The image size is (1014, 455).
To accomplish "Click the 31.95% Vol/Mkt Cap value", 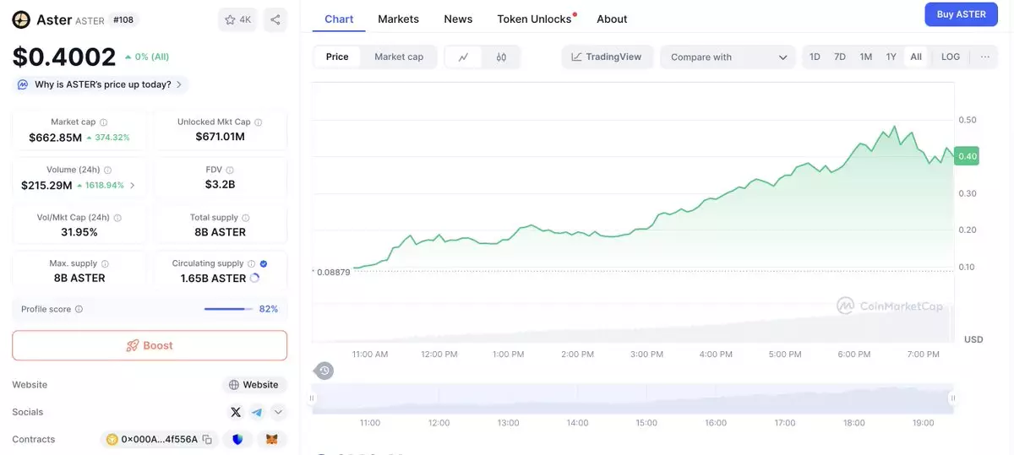I will coord(79,232).
